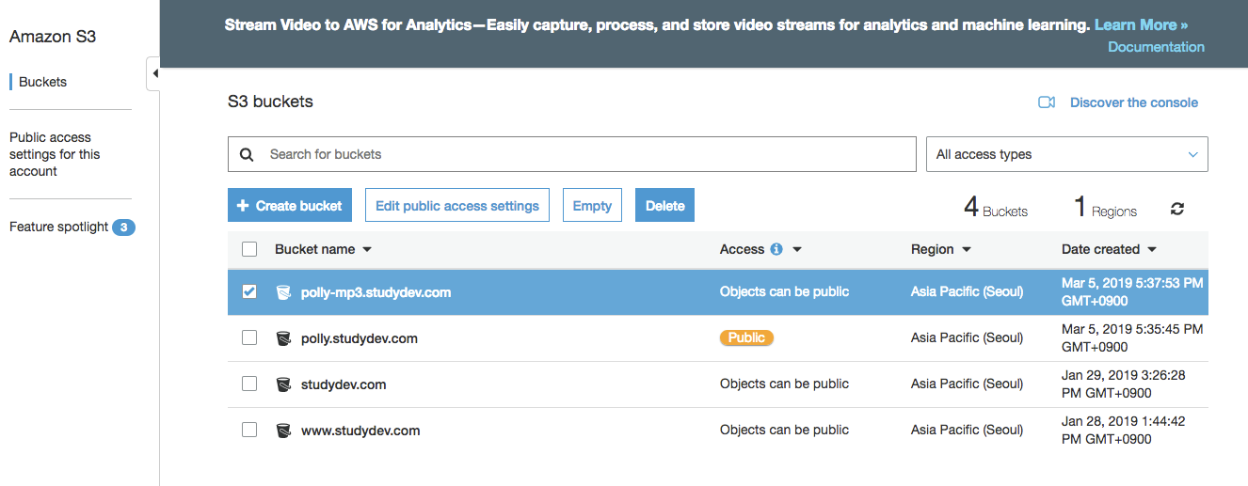Viewport: 1248px width, 486px height.
Task: Open Public access settings for this account
Action: coord(55,154)
